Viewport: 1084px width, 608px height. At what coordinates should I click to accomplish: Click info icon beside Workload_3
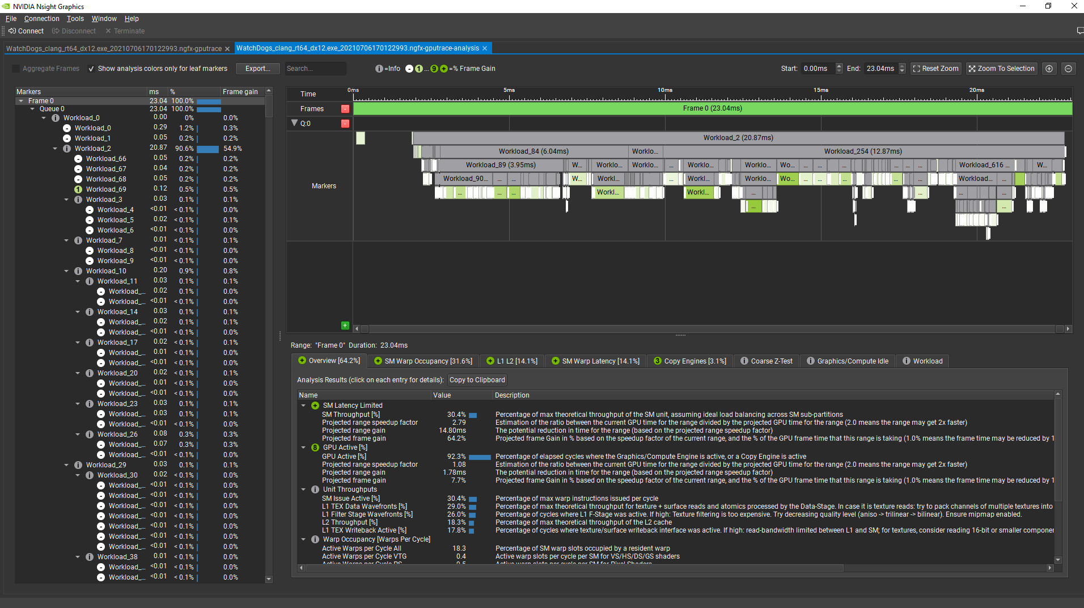[x=78, y=200]
